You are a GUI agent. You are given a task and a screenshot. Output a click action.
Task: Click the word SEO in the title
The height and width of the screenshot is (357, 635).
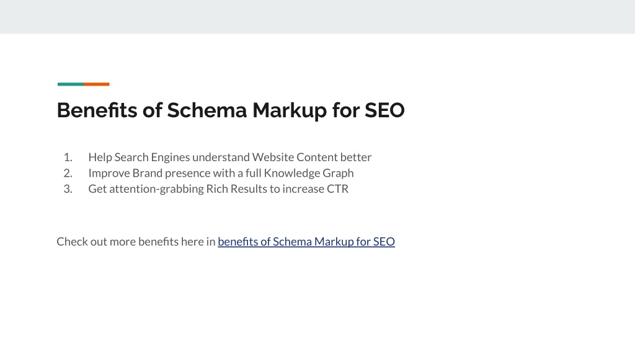click(x=384, y=110)
